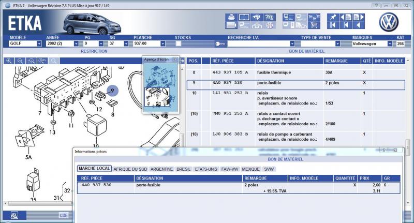Click the handshake icon in the toolbar

click(257, 18)
